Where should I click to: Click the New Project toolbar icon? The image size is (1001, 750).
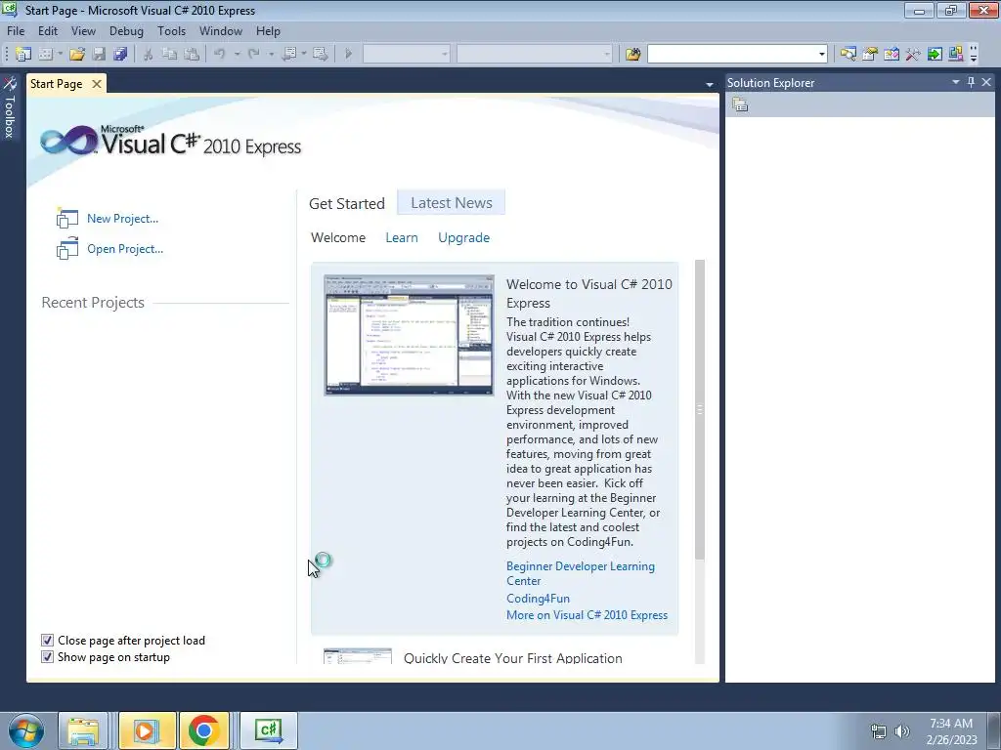pos(23,55)
